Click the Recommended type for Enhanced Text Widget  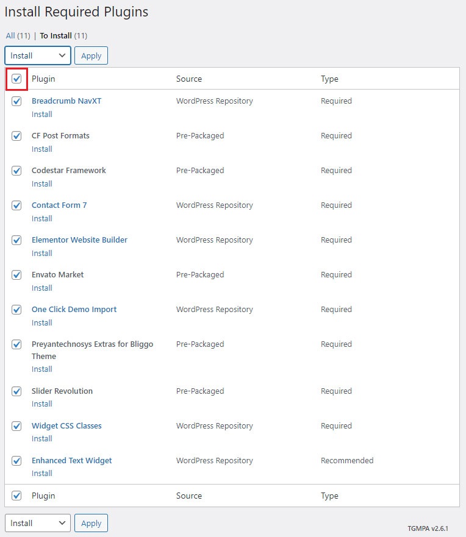[347, 460]
